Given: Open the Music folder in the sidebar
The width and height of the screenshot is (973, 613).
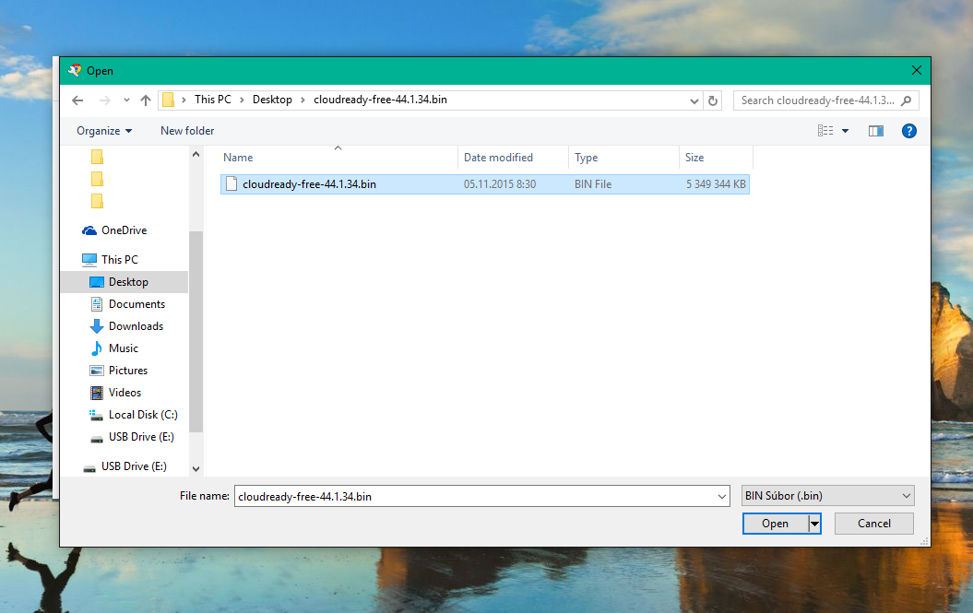Looking at the screenshot, I should 123,348.
